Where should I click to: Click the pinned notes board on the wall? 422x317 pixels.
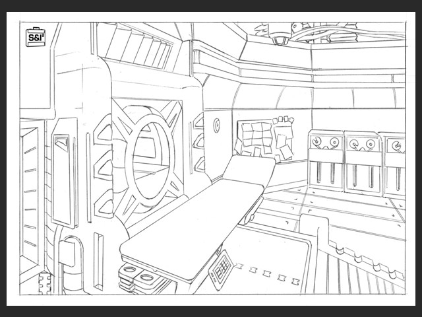coord(265,139)
